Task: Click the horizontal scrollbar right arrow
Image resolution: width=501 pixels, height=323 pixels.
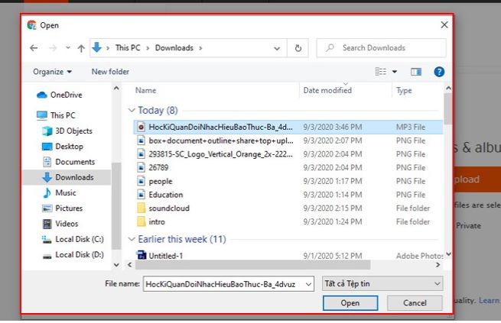Action: pyautogui.click(x=438, y=265)
